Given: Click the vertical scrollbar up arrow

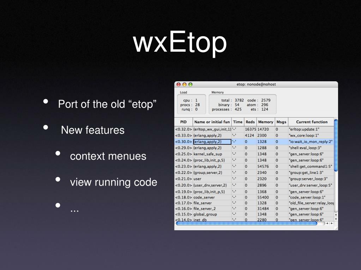Looking at the screenshot, I should tap(336, 214).
